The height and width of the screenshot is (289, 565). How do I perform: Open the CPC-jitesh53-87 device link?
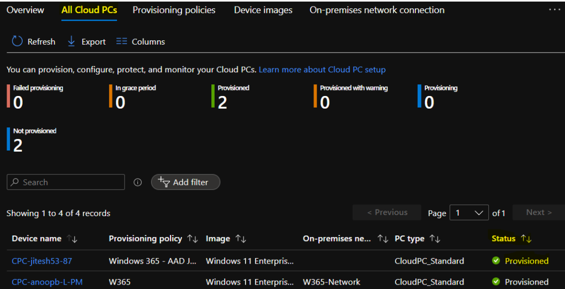[42, 261]
